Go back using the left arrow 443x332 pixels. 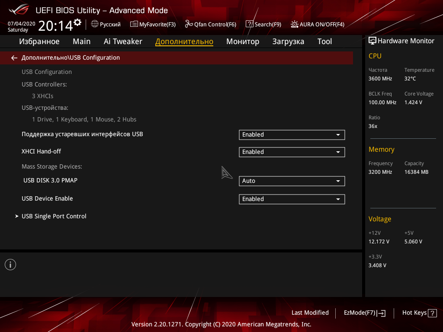click(14, 58)
